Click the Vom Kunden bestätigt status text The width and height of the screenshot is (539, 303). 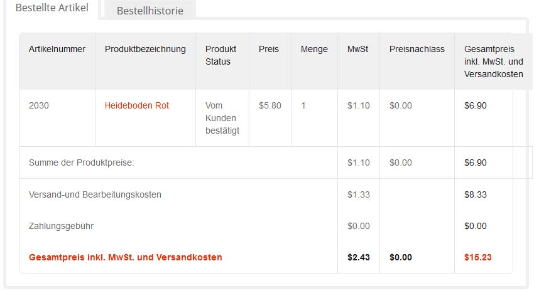coord(222,118)
